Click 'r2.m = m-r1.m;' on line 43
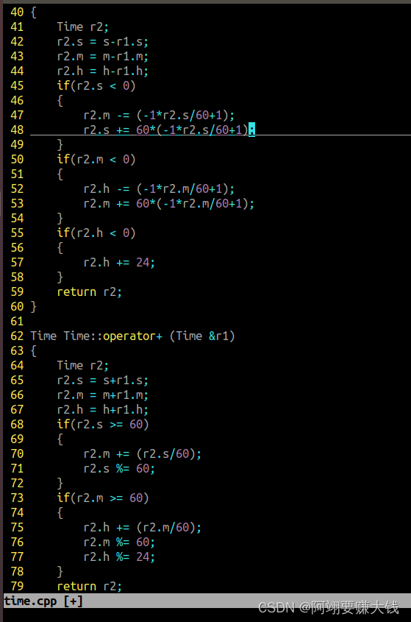The image size is (411, 622). pyautogui.click(x=102, y=57)
